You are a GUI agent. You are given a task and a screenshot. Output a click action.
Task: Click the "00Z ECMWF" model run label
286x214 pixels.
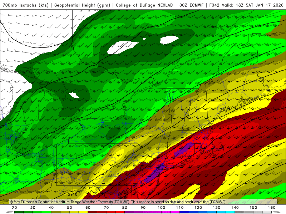click(191, 5)
